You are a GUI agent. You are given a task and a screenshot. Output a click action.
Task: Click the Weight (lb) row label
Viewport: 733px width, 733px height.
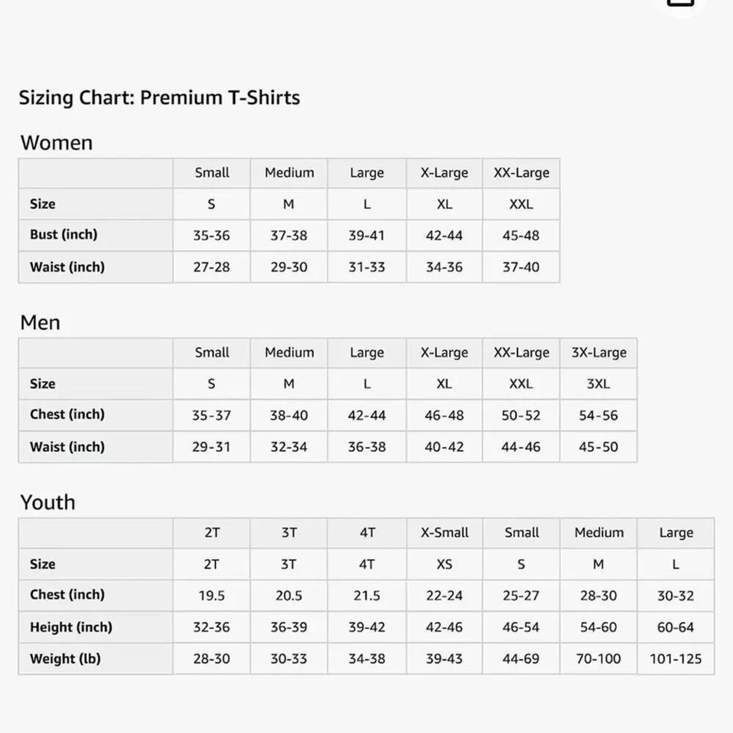pos(65,659)
